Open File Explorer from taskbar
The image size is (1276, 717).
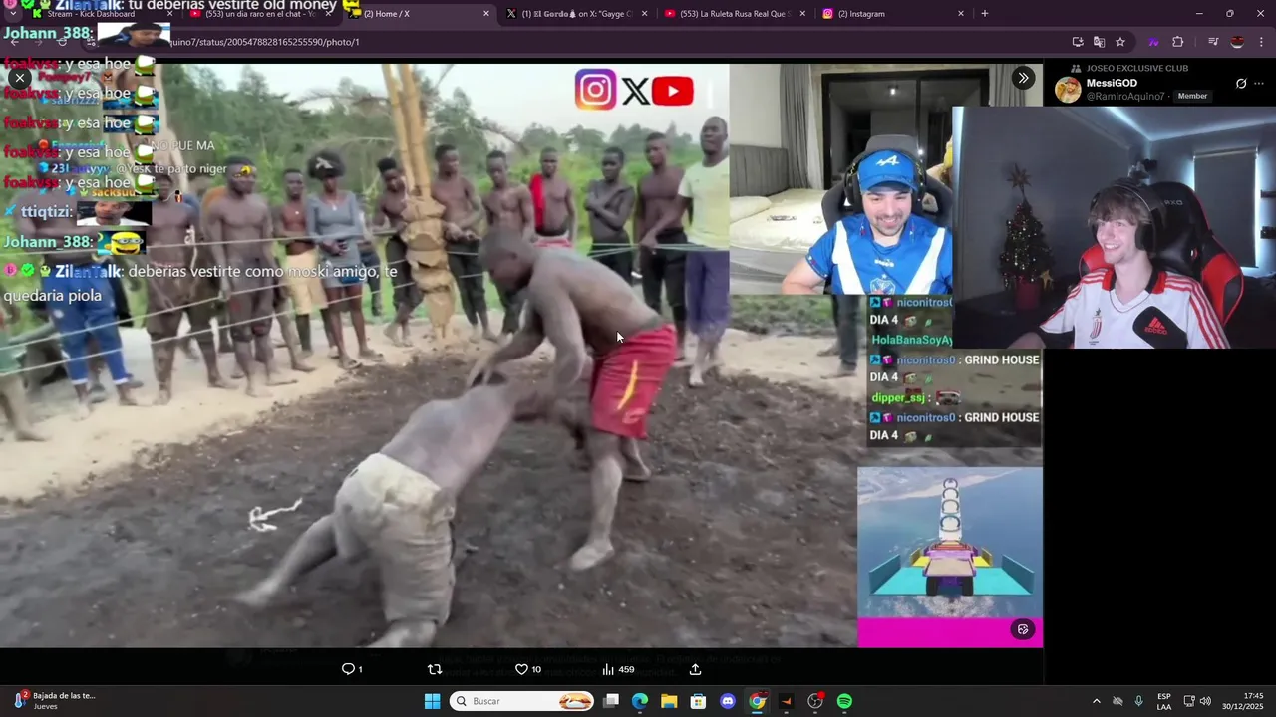pyautogui.click(x=669, y=701)
